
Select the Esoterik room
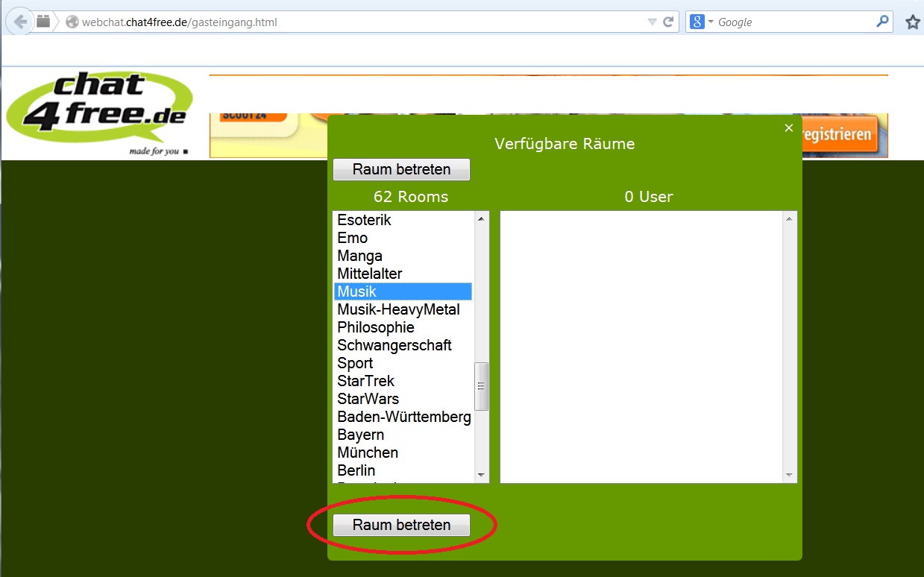pyautogui.click(x=364, y=220)
